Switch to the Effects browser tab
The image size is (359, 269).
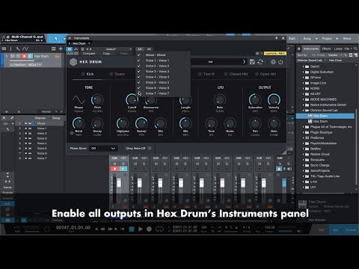pos(326,49)
